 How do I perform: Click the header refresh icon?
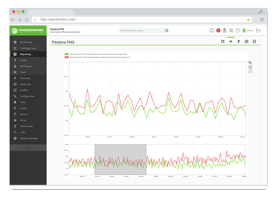pyautogui.click(x=212, y=30)
